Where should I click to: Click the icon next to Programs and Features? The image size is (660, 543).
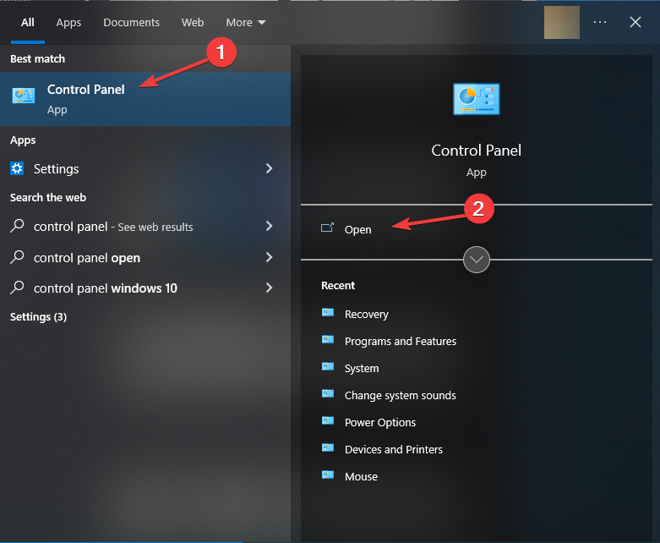pos(328,339)
